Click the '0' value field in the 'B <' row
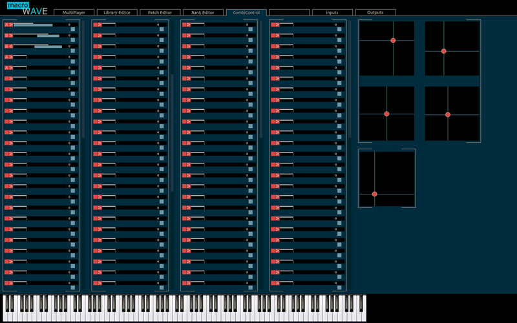This screenshot has width=517, height=323. pos(73,47)
